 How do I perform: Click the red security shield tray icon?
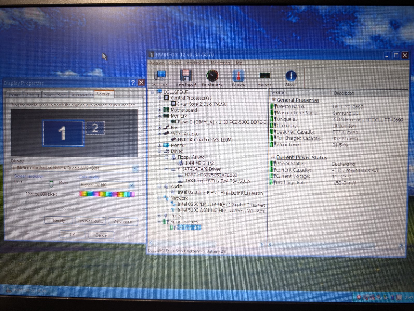pos(359,297)
